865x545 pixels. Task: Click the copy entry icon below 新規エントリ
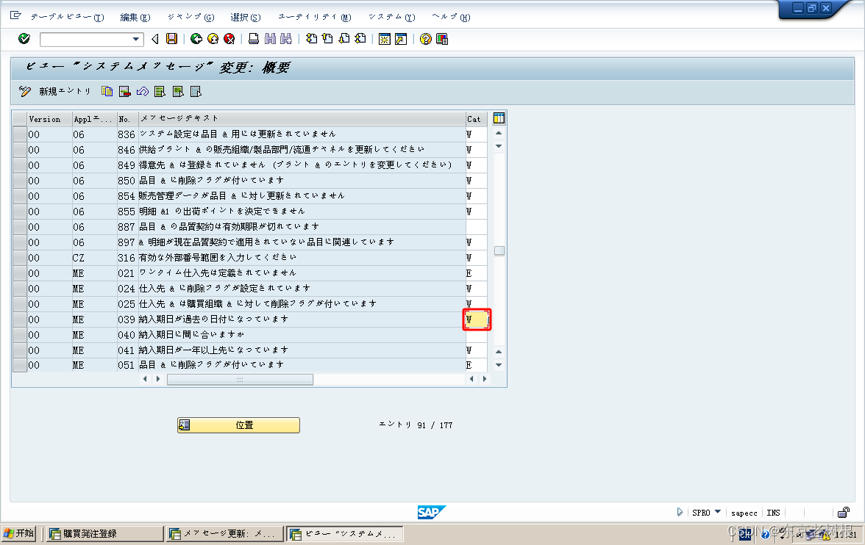[107, 91]
